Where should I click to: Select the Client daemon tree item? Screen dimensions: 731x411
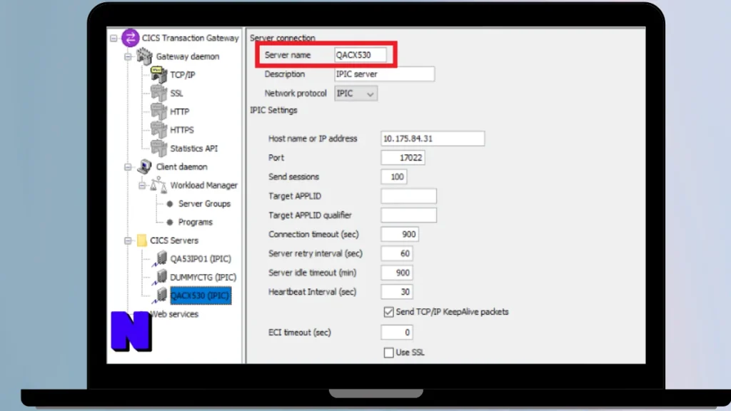182,167
